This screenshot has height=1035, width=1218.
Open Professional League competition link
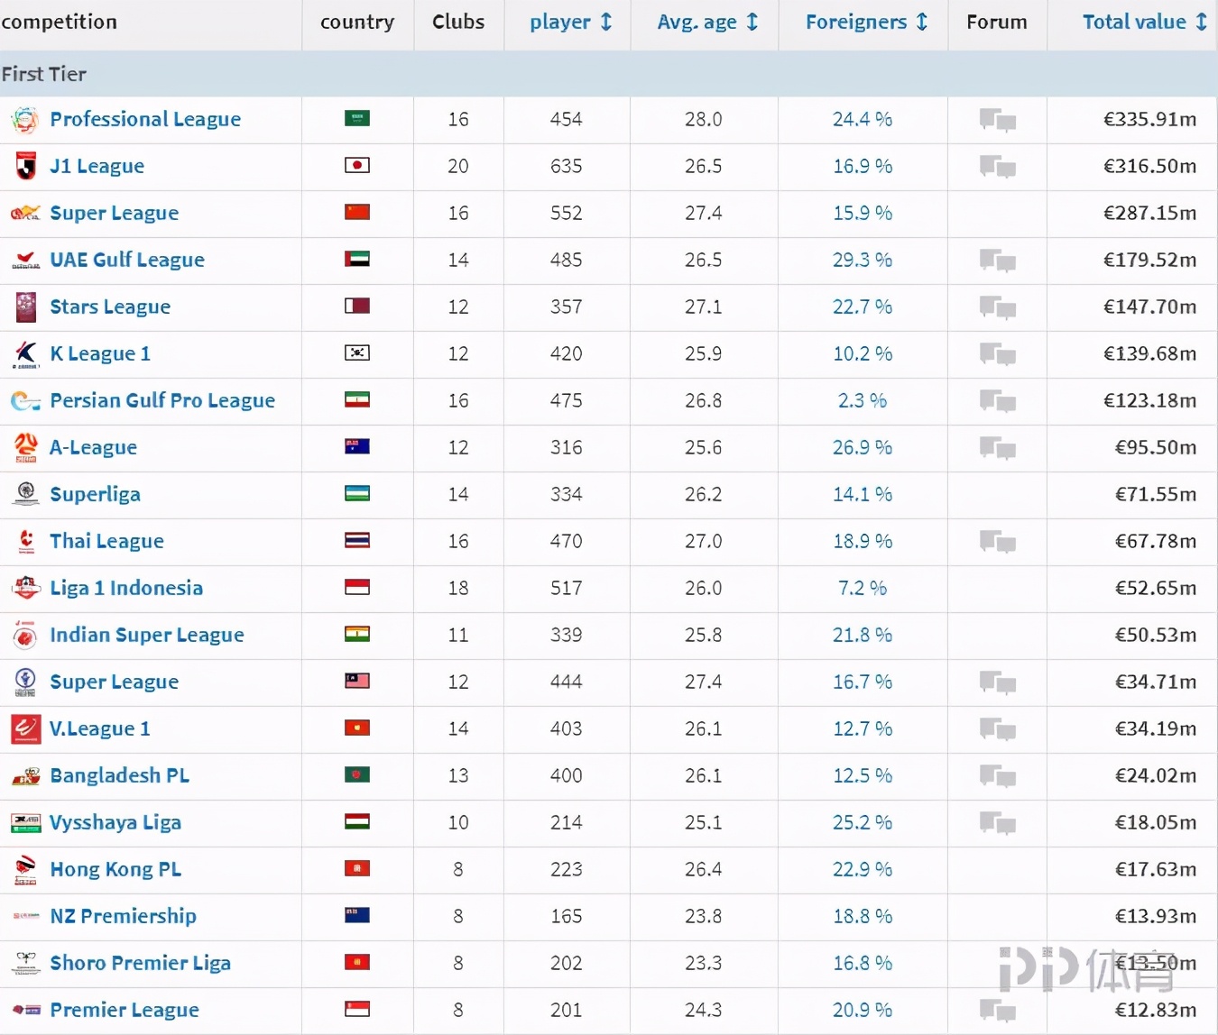[145, 119]
